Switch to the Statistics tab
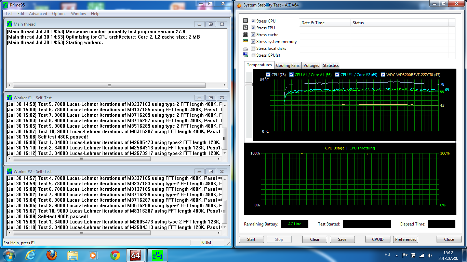Viewport: 467px width, 262px height. (331, 65)
